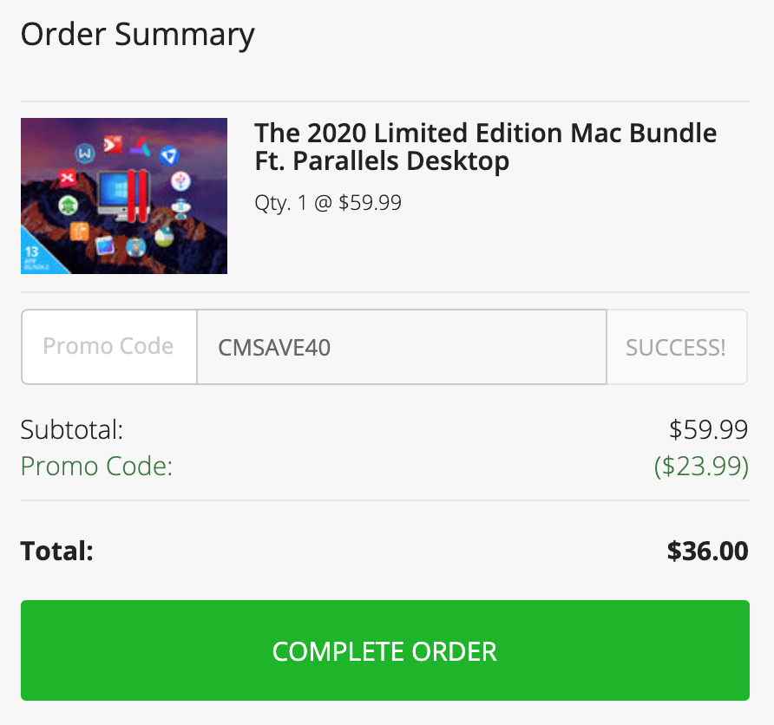Image resolution: width=774 pixels, height=725 pixels.
Task: Click the doctor avatar circle icon
Action: coord(135,247)
